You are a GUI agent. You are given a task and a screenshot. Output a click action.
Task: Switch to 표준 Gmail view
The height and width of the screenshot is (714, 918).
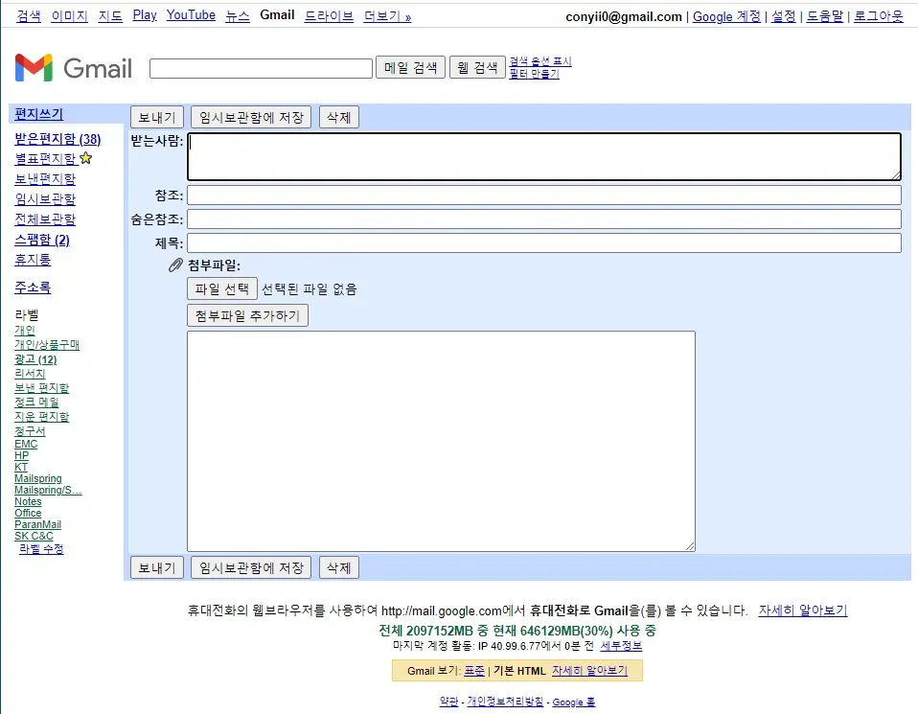point(474,671)
